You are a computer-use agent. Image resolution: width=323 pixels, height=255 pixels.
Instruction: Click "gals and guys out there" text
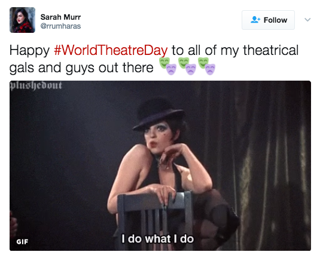point(81,68)
